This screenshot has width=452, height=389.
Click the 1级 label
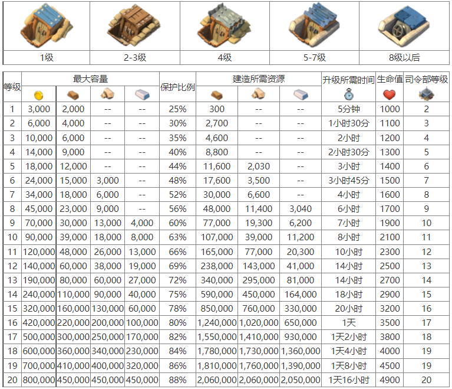[47, 57]
